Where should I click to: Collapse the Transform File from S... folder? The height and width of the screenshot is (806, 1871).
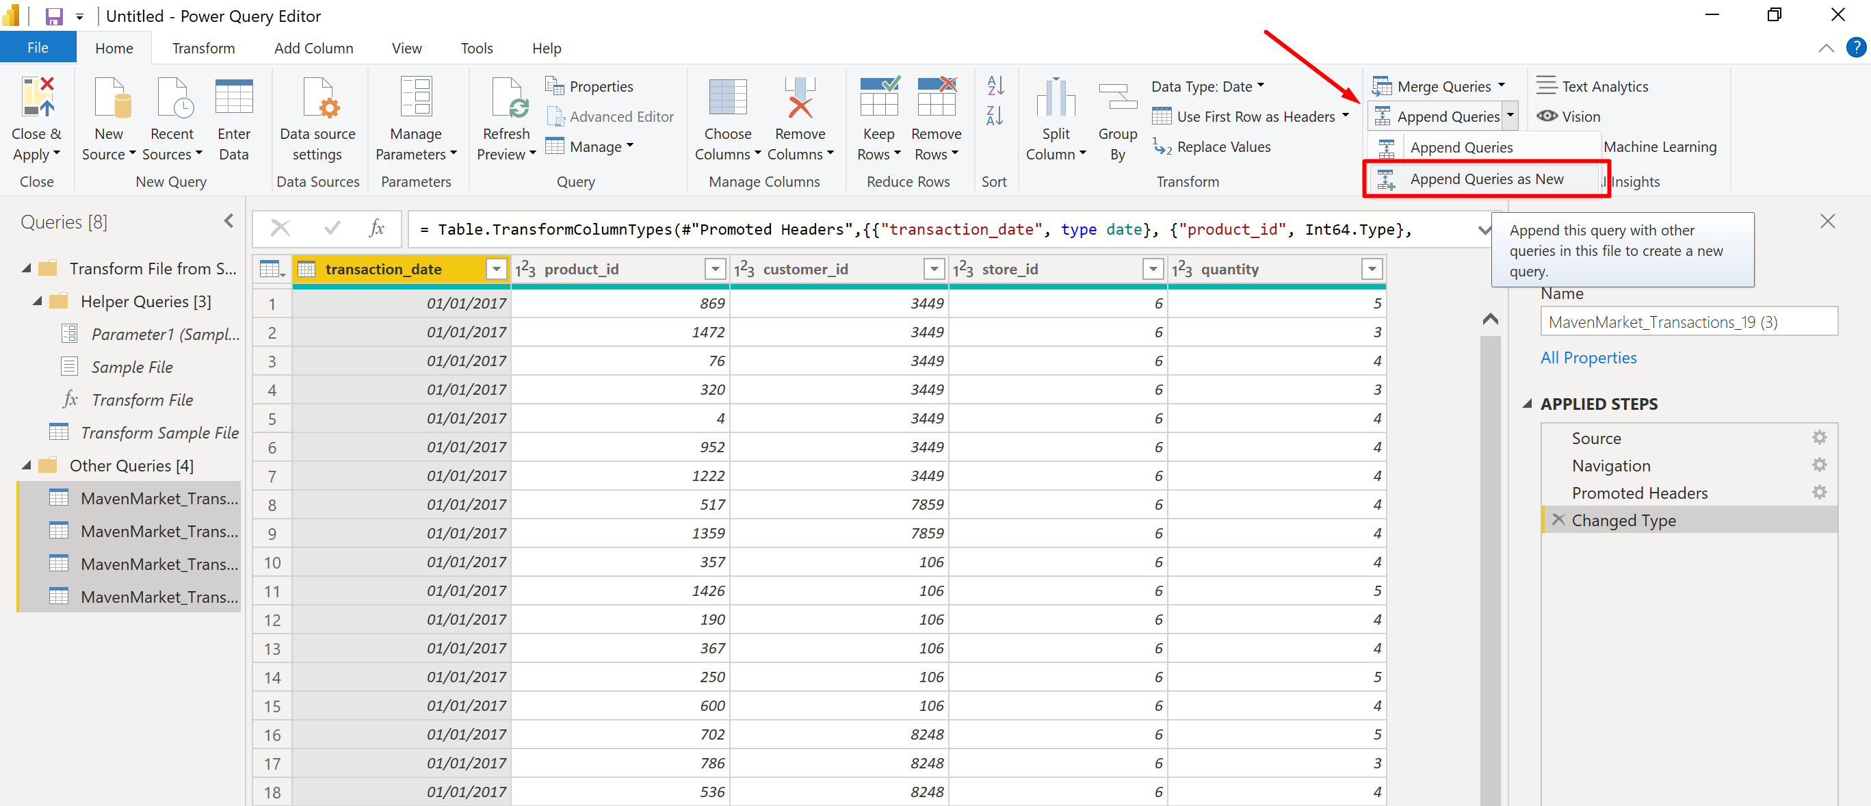[x=26, y=268]
